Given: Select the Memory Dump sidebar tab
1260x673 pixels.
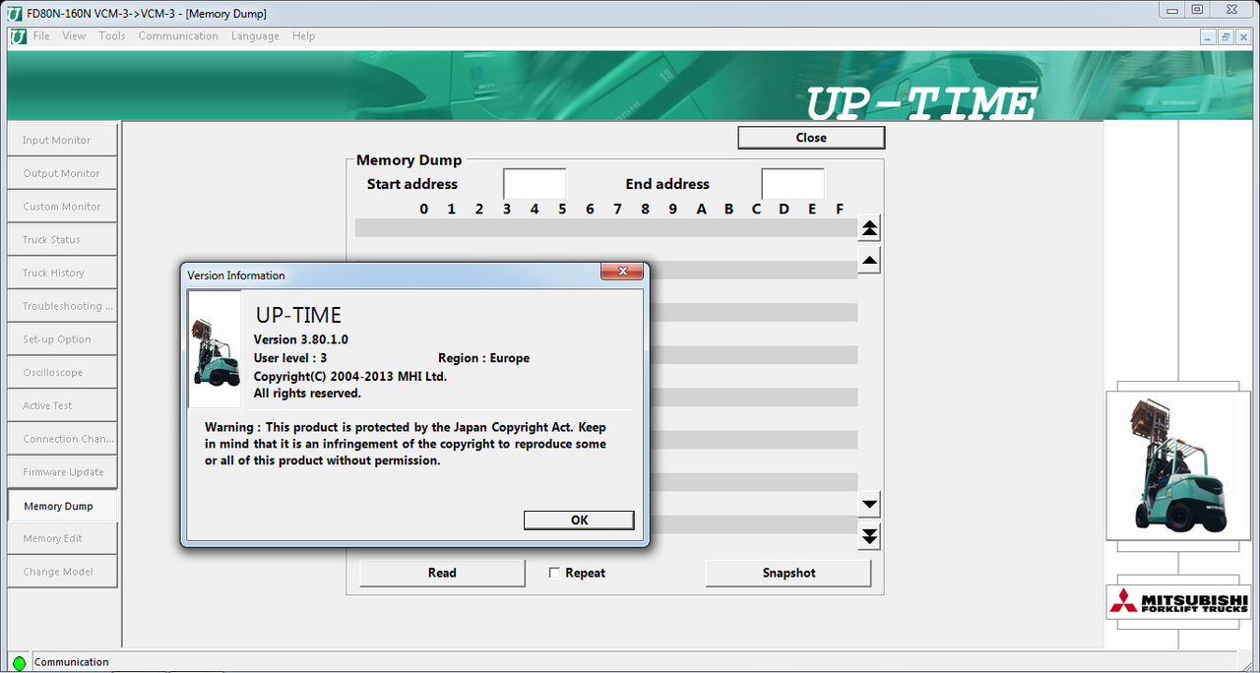Looking at the screenshot, I should pyautogui.click(x=62, y=506).
